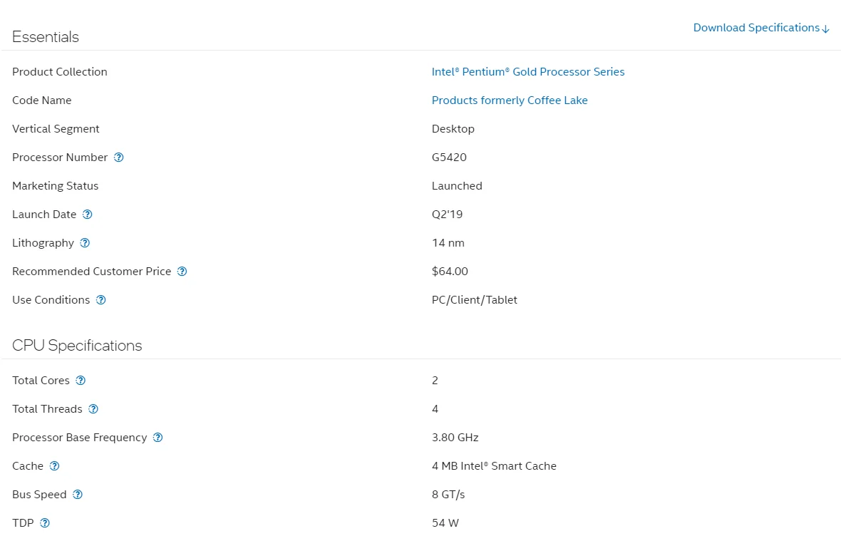Click the Lithography question mark icon

(x=85, y=243)
